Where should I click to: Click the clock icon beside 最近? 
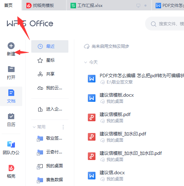(40, 46)
